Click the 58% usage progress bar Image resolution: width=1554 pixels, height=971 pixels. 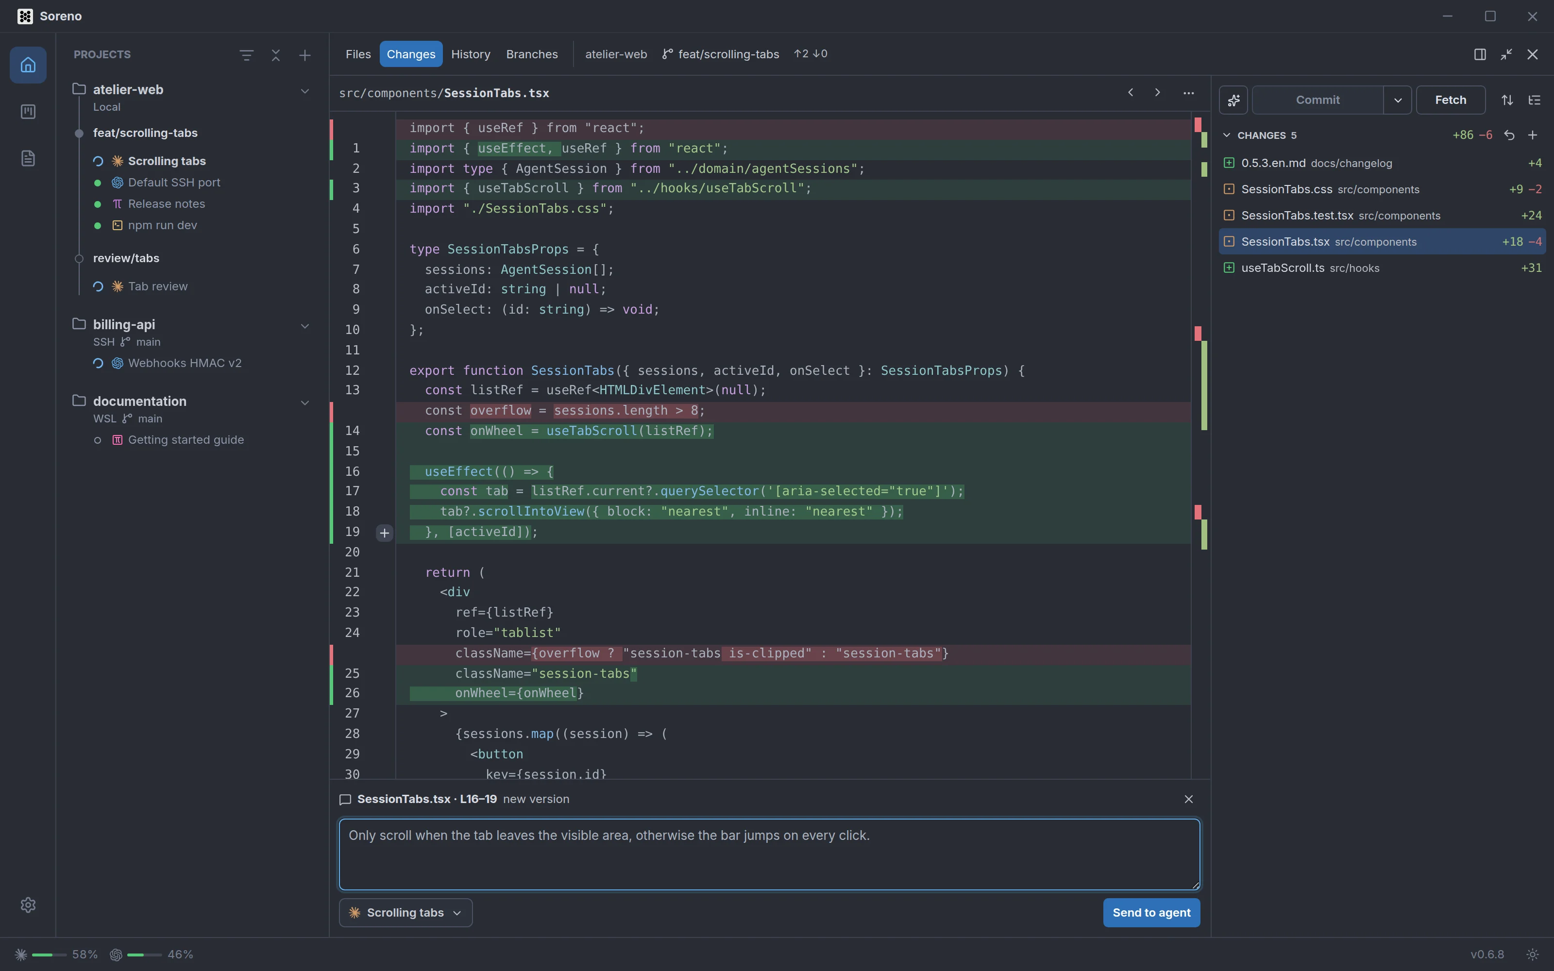tap(50, 955)
